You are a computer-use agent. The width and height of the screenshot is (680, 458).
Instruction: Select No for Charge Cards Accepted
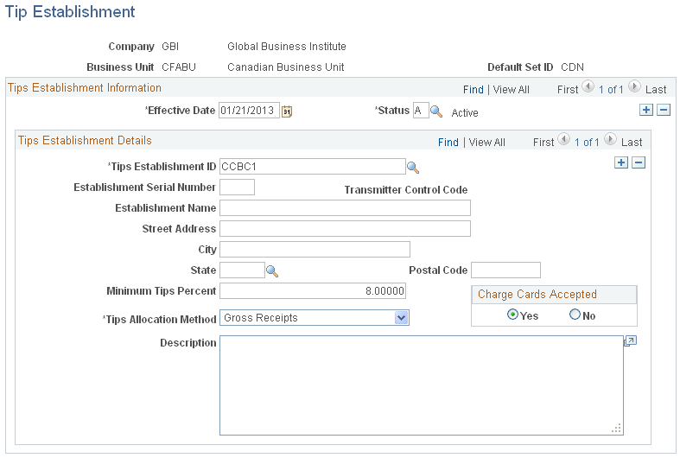coord(575,315)
